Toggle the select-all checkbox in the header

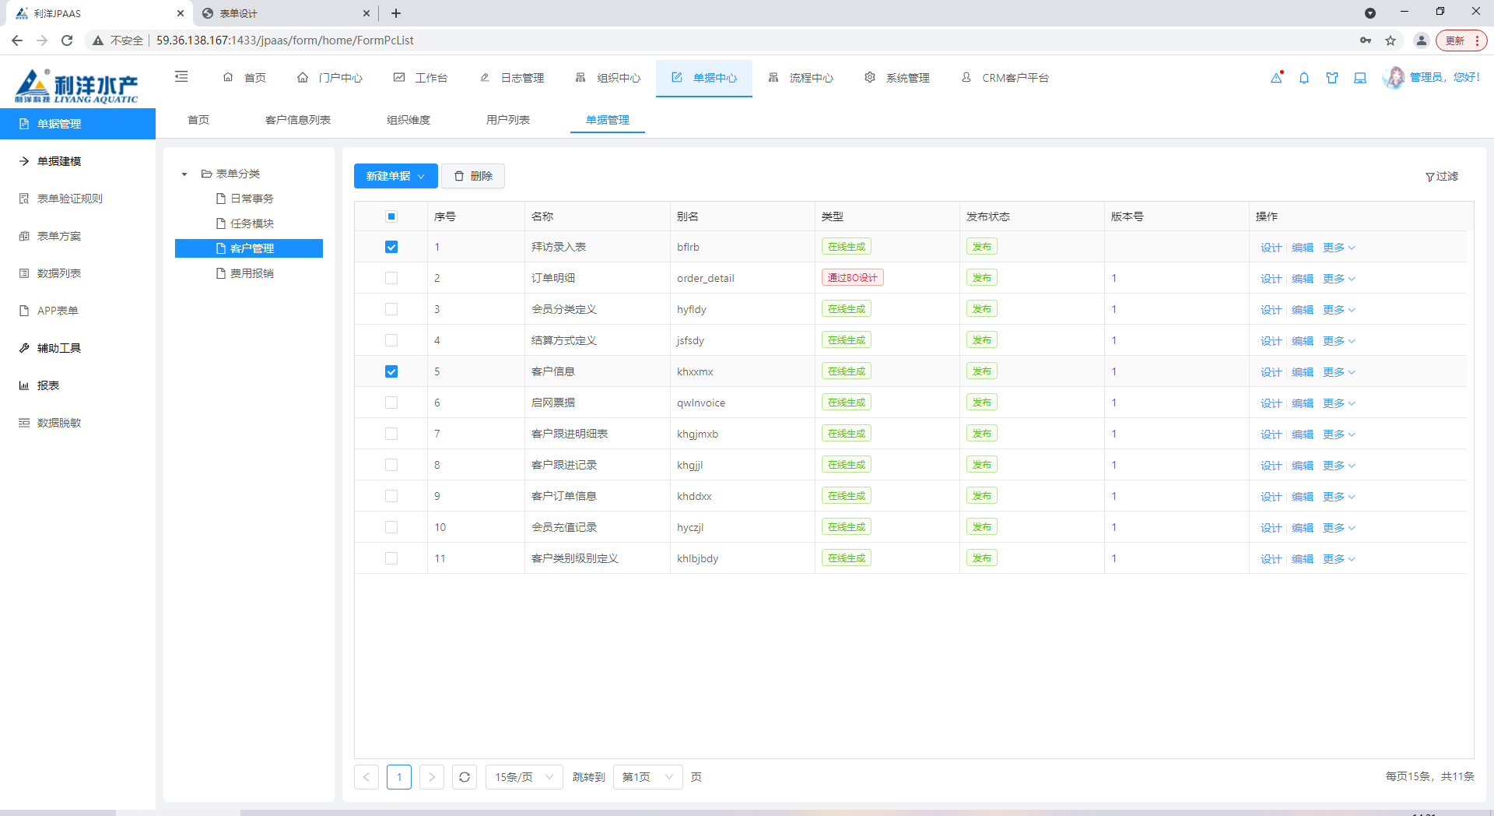[x=391, y=216]
